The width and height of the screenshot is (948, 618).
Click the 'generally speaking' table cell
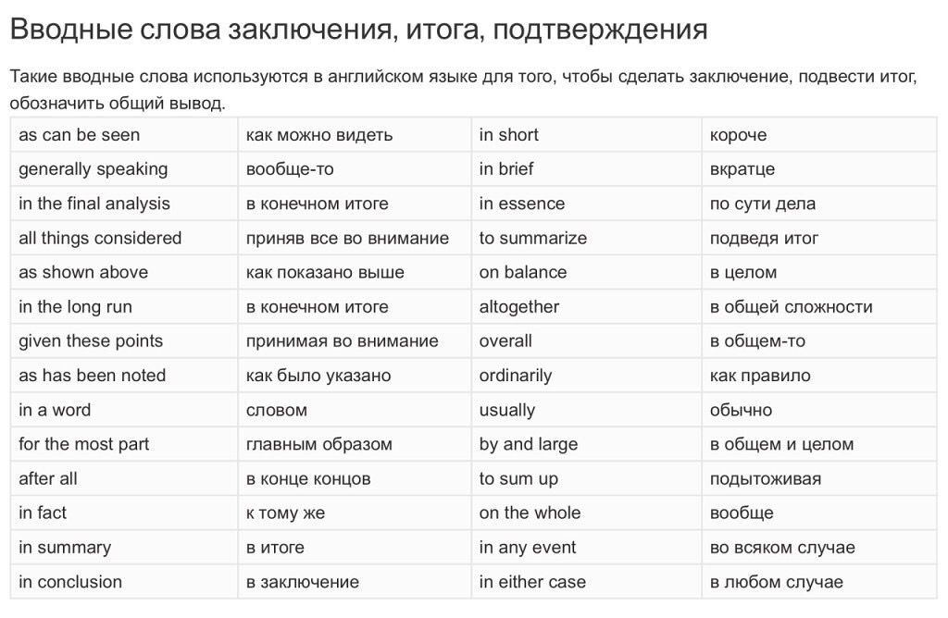tap(94, 169)
